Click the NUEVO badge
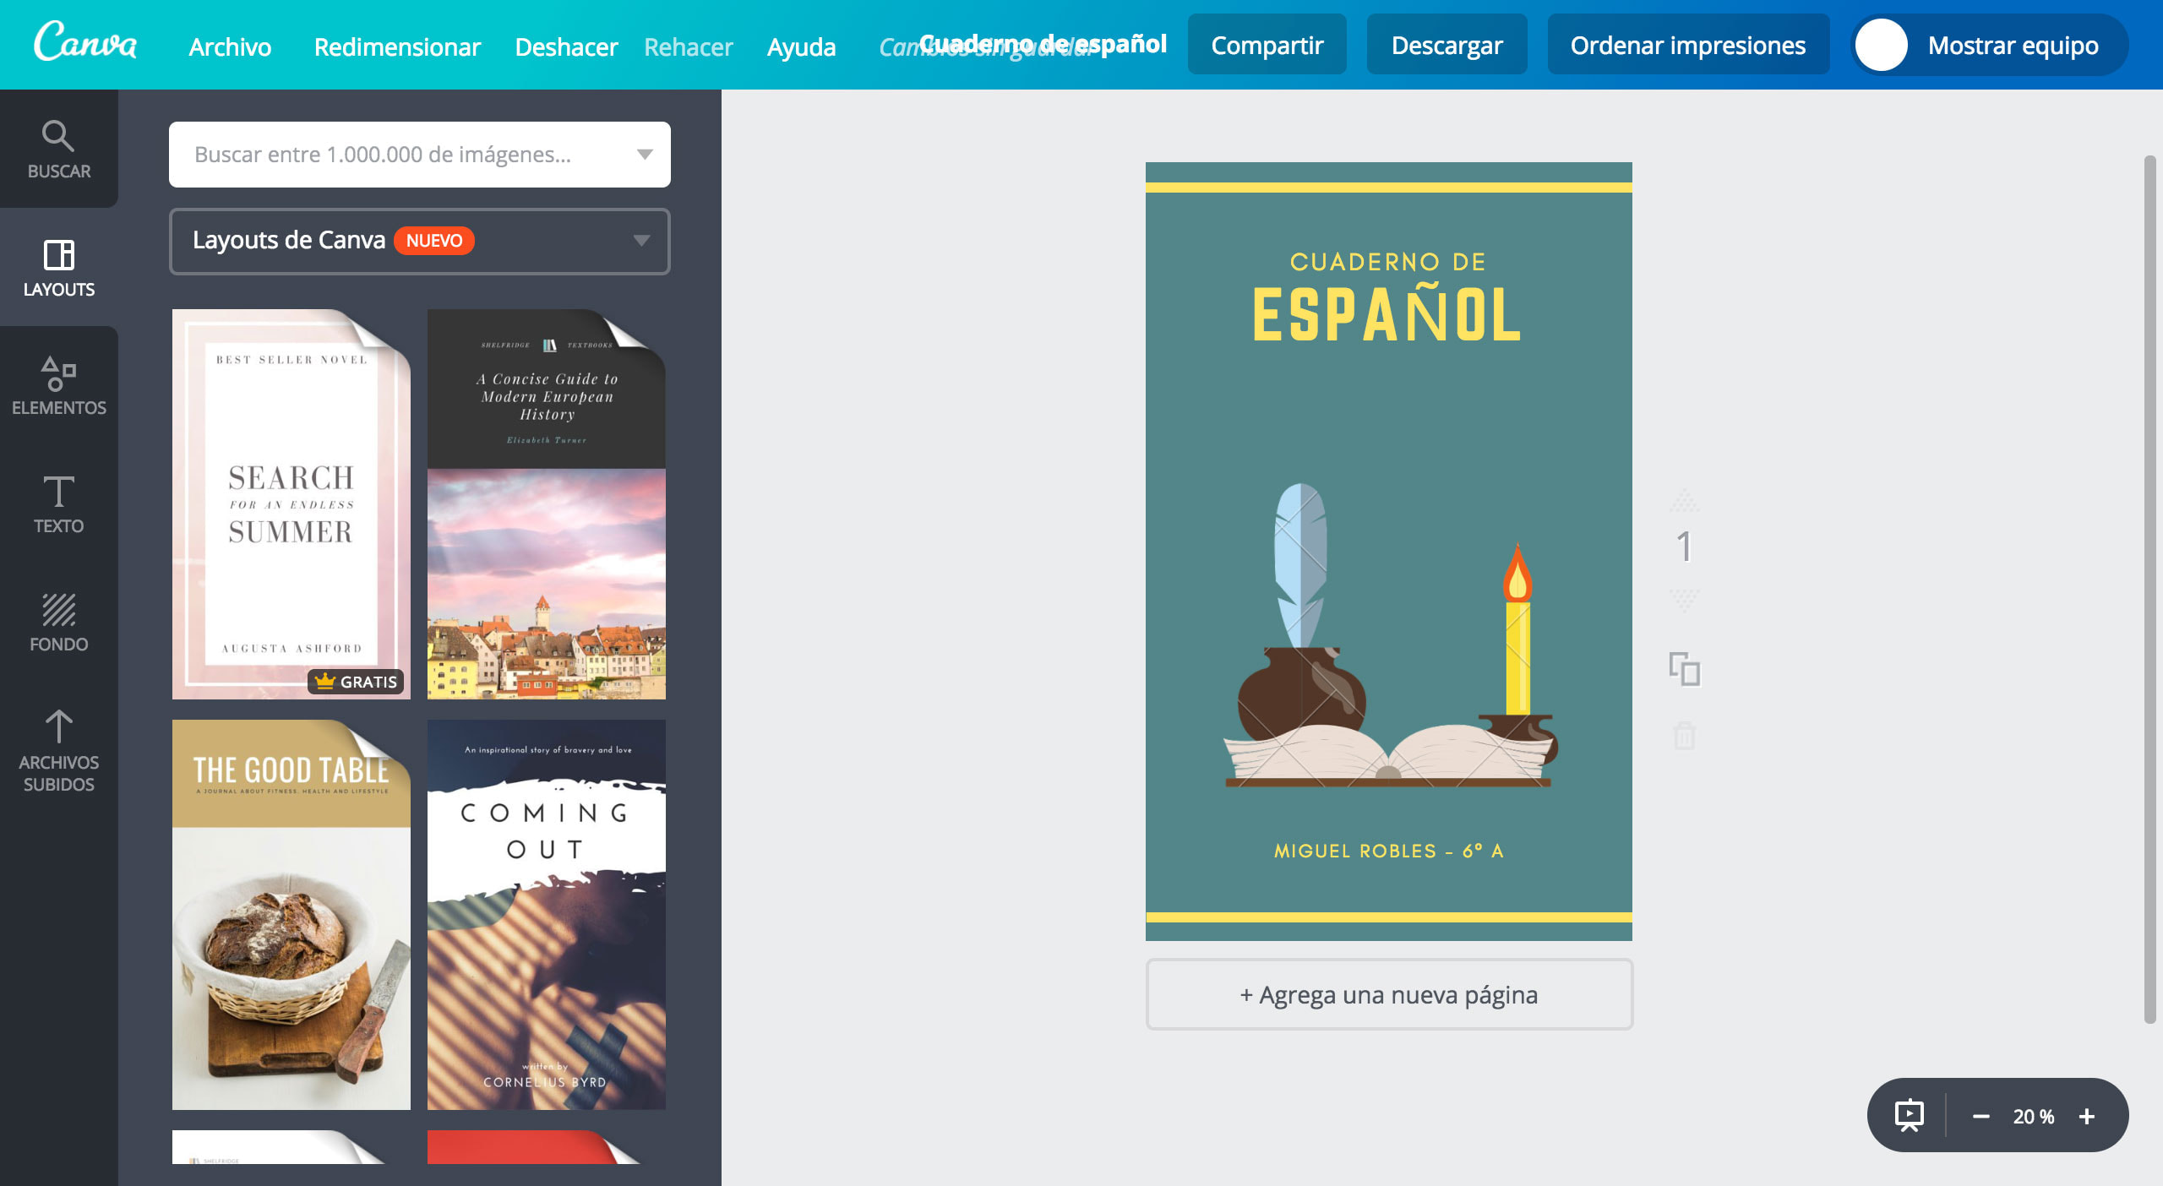Viewport: 2163px width, 1186px height. pyautogui.click(x=434, y=241)
